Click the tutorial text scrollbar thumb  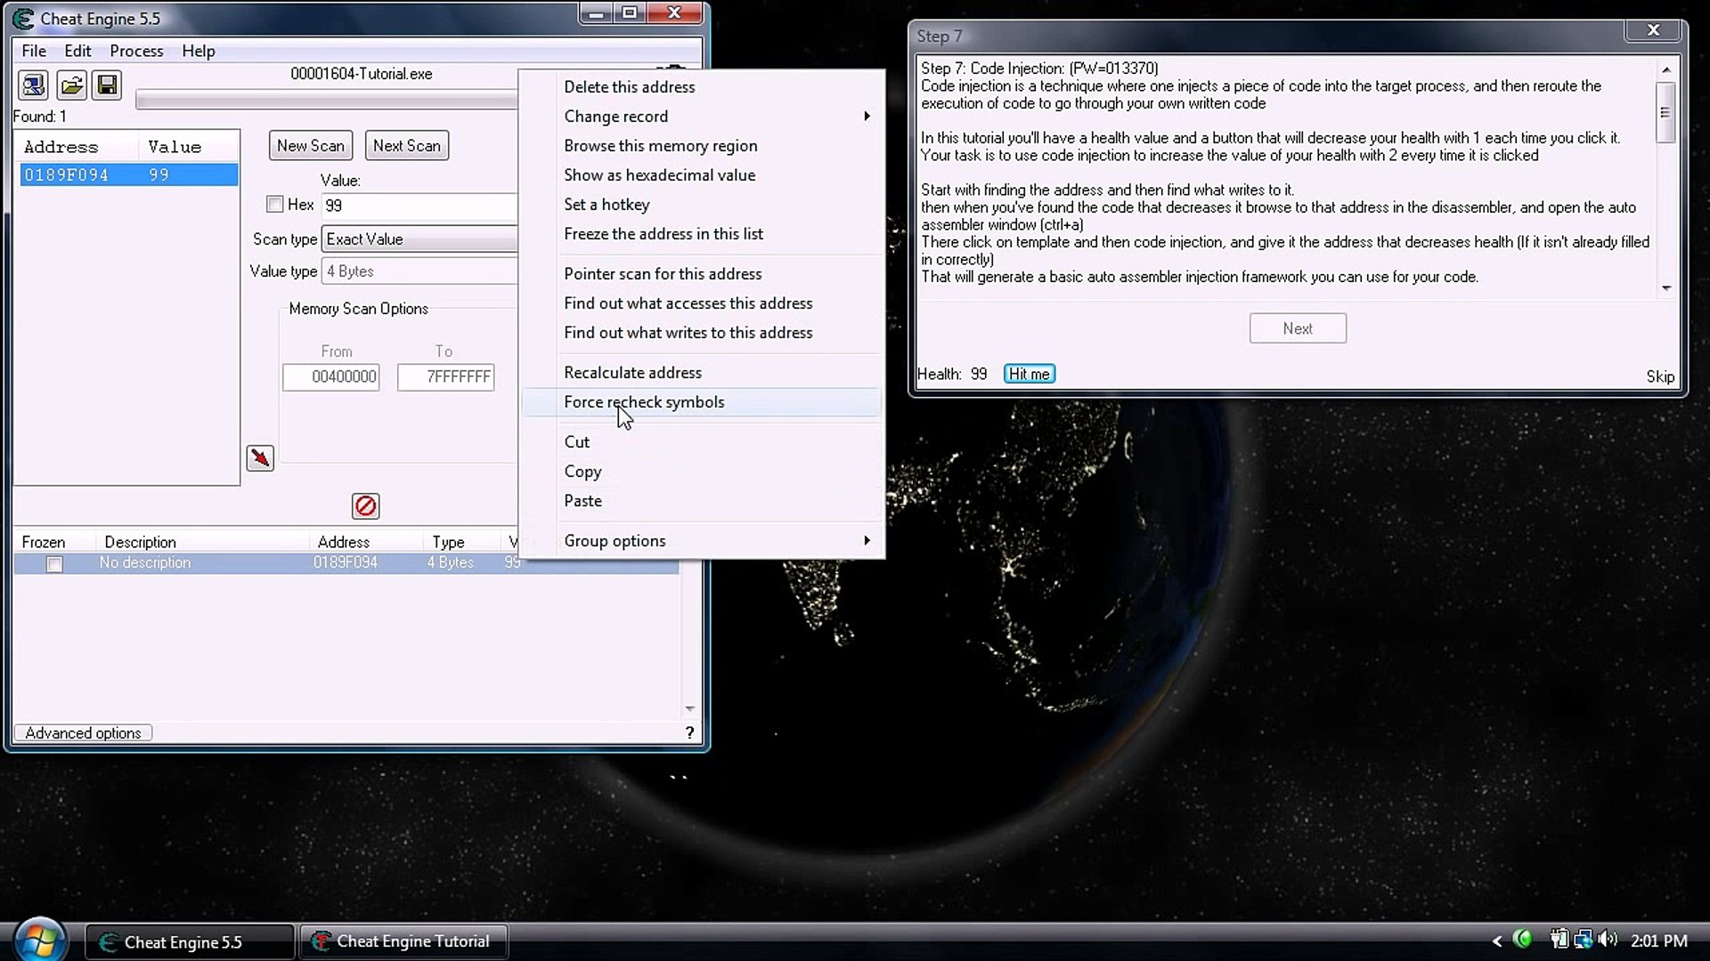(x=1665, y=113)
